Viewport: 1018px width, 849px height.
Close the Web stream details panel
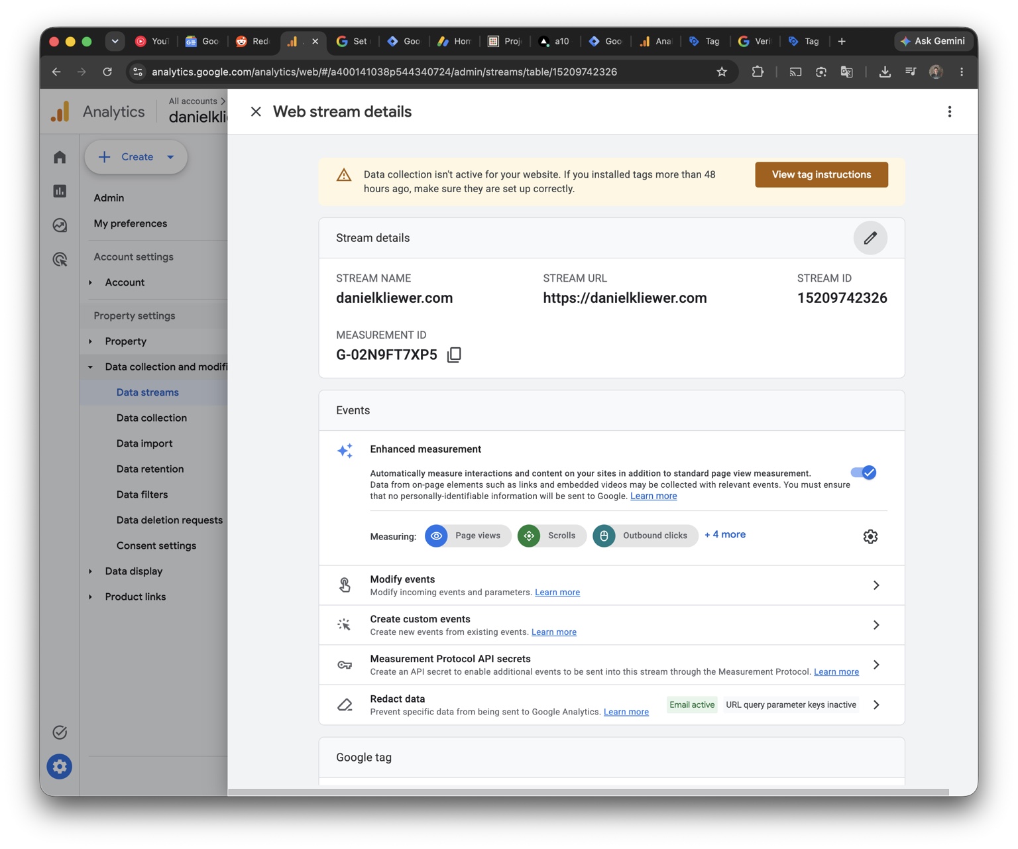point(256,111)
